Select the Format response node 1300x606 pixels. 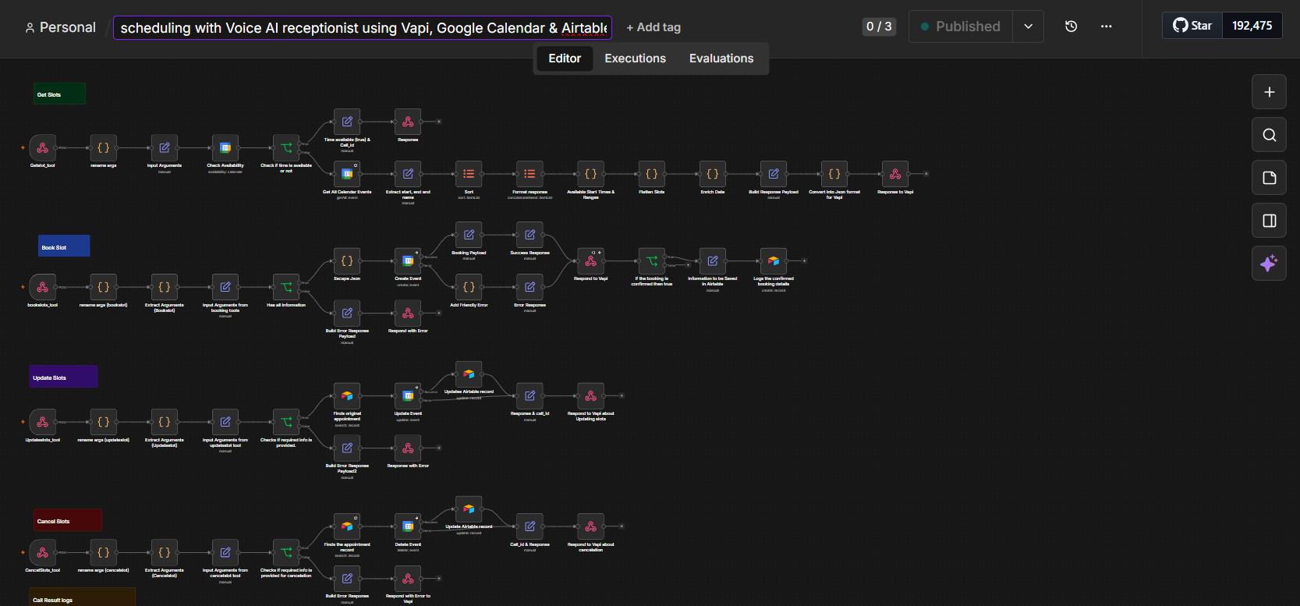(530, 174)
